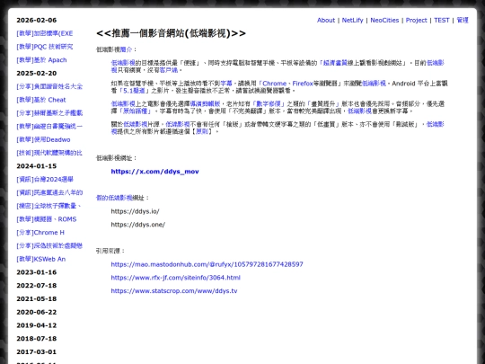Open the NetLify navigation link
485x364 pixels.
[x=352, y=21]
